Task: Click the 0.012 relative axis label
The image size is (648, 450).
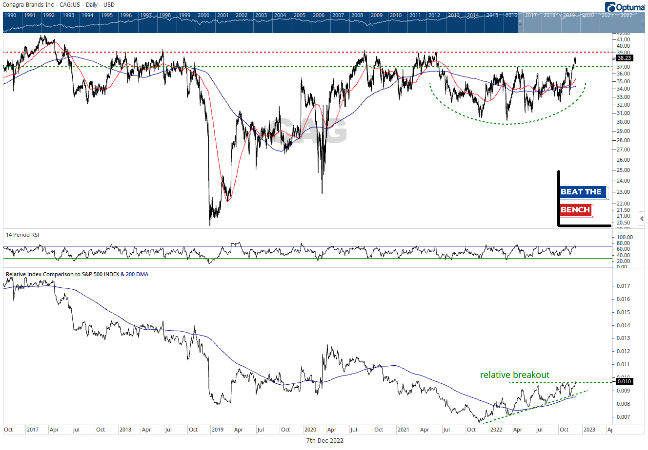Action: click(x=624, y=351)
